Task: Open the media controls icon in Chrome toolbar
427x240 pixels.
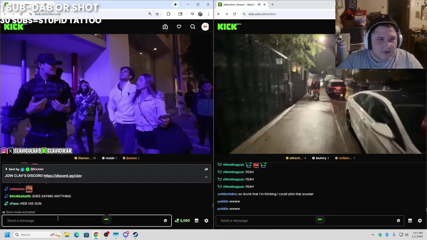Action: coord(192,14)
